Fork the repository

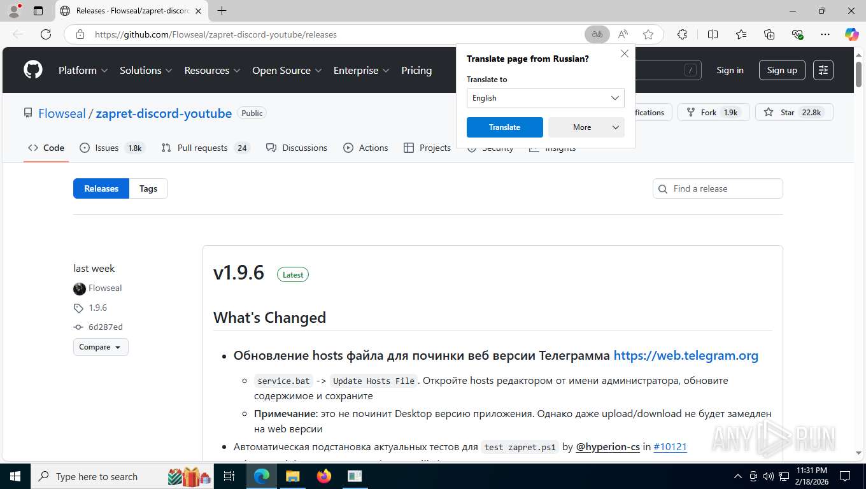(714, 113)
